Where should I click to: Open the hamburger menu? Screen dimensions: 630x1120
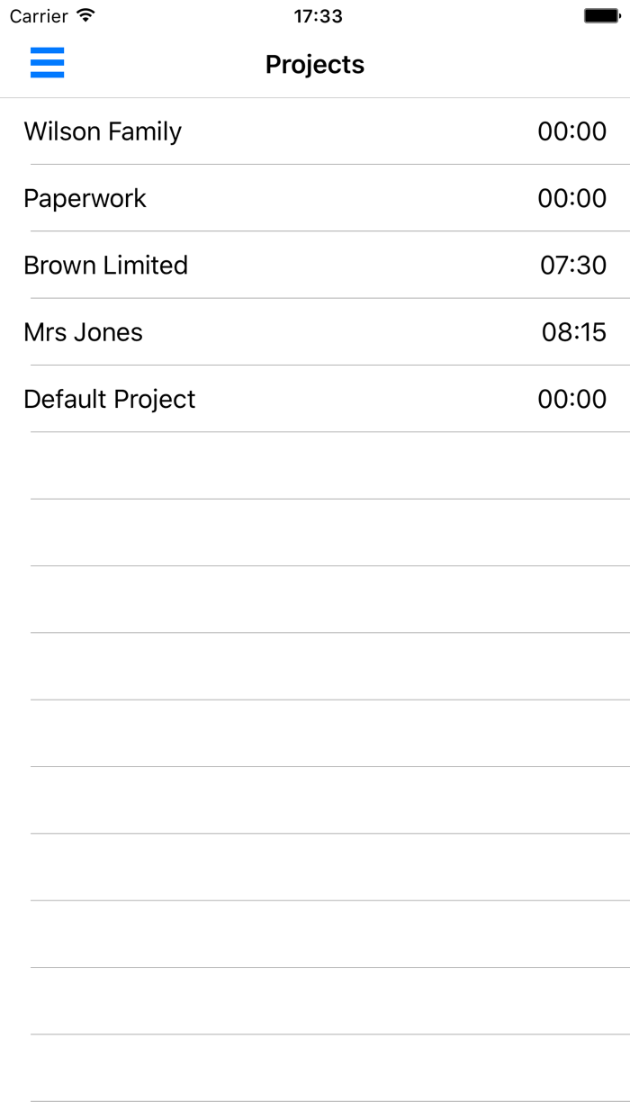click(x=47, y=63)
